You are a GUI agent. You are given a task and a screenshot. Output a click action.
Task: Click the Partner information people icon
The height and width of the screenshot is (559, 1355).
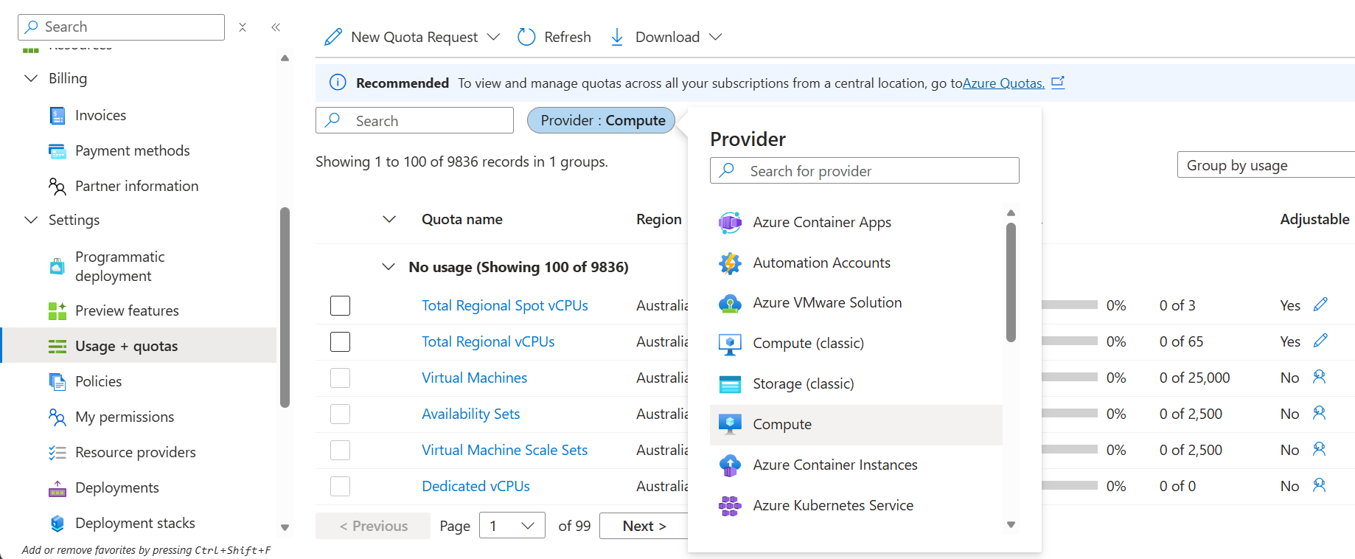58,186
